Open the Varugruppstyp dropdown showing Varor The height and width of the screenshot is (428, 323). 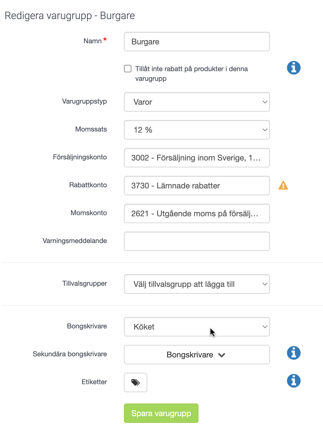197,102
